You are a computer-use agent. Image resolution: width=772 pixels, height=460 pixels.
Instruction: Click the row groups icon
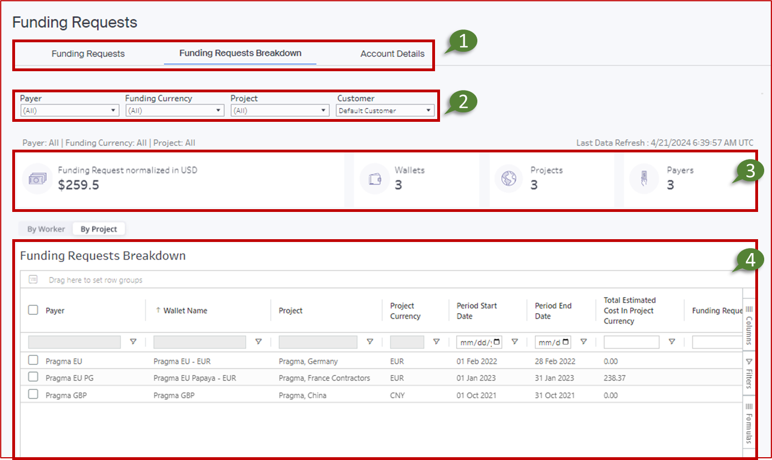(33, 280)
